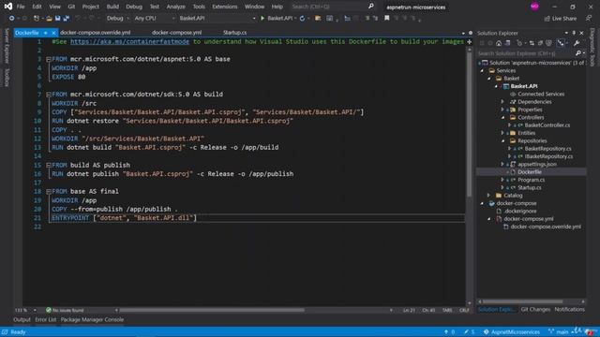This screenshot has height=337, width=600.
Task: Expand the Catalog folder
Action: (x=488, y=196)
